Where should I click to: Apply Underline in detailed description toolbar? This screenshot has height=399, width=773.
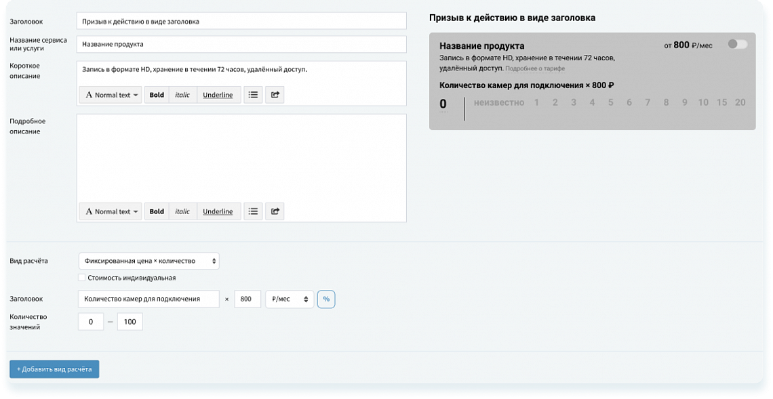[x=218, y=211]
